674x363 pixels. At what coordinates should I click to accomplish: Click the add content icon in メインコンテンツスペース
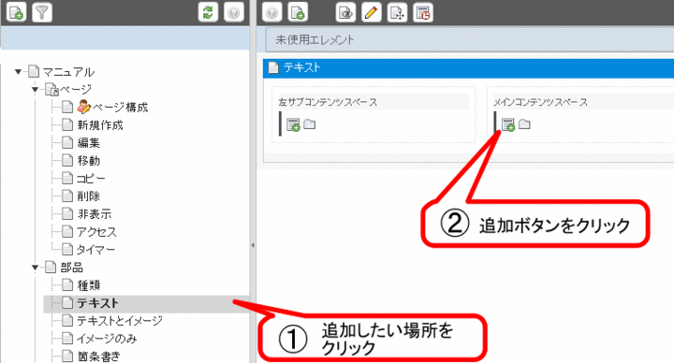[508, 124]
